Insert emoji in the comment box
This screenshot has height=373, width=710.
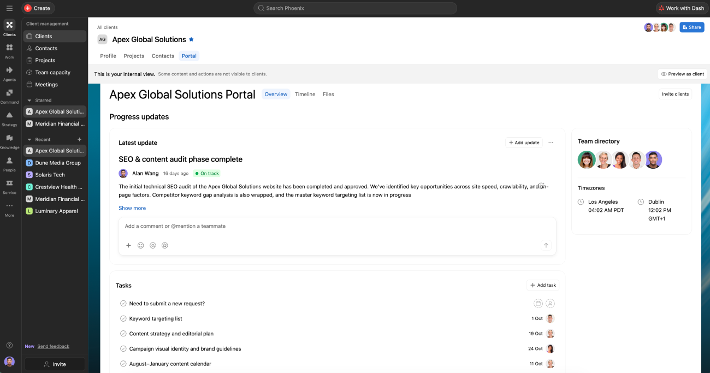click(141, 246)
